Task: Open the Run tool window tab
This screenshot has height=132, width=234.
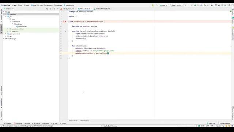Action: [54, 123]
